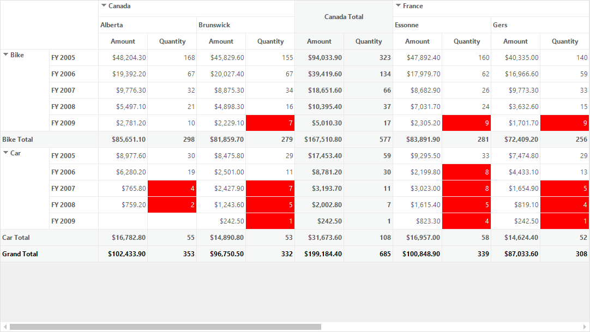The image size is (590, 332).
Task: Click the Amount header under Canada Total
Action: coord(320,41)
